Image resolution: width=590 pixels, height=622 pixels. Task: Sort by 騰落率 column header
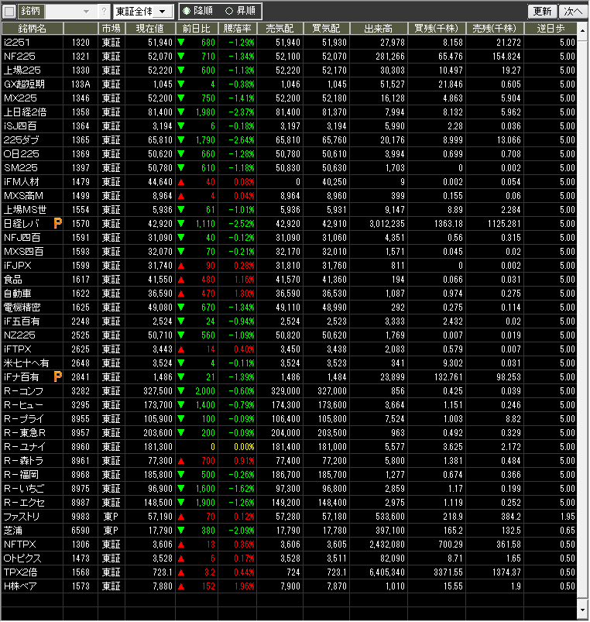238,28
